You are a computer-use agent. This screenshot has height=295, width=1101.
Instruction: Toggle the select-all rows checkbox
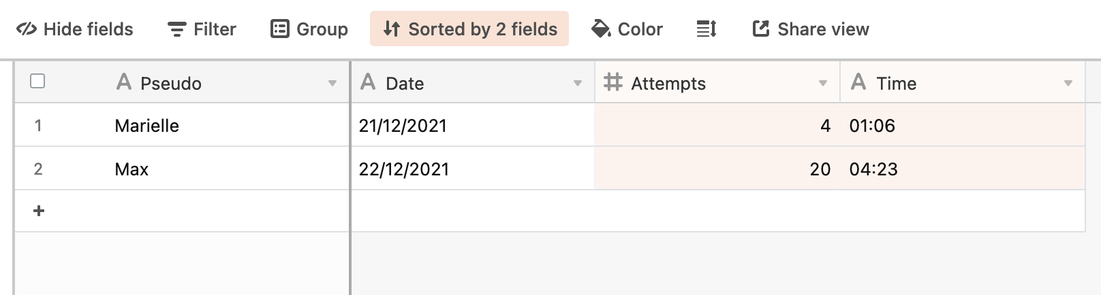pyautogui.click(x=38, y=82)
